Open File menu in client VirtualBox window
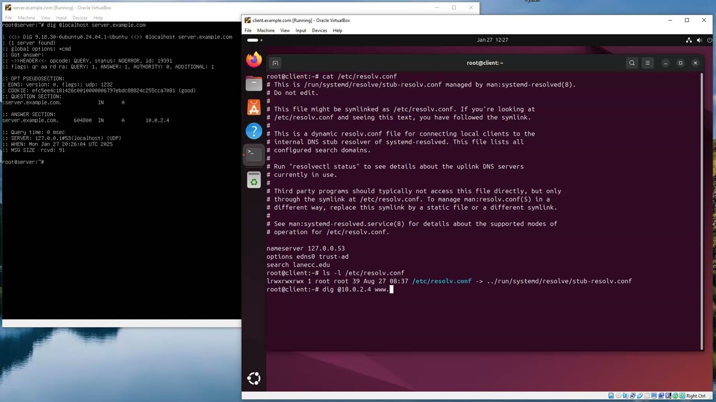The width and height of the screenshot is (716, 402). pyautogui.click(x=248, y=31)
